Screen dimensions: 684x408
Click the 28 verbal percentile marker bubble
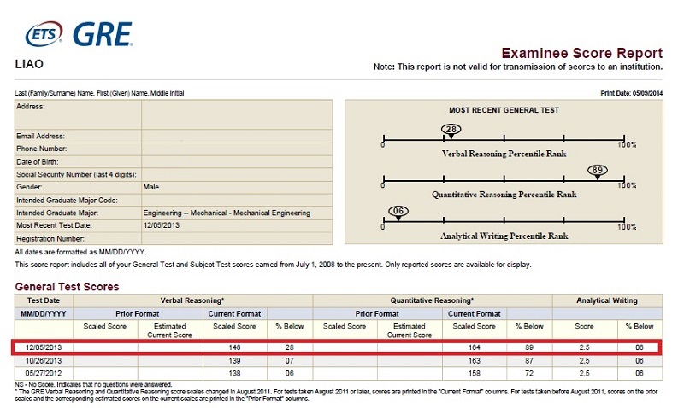(x=451, y=130)
